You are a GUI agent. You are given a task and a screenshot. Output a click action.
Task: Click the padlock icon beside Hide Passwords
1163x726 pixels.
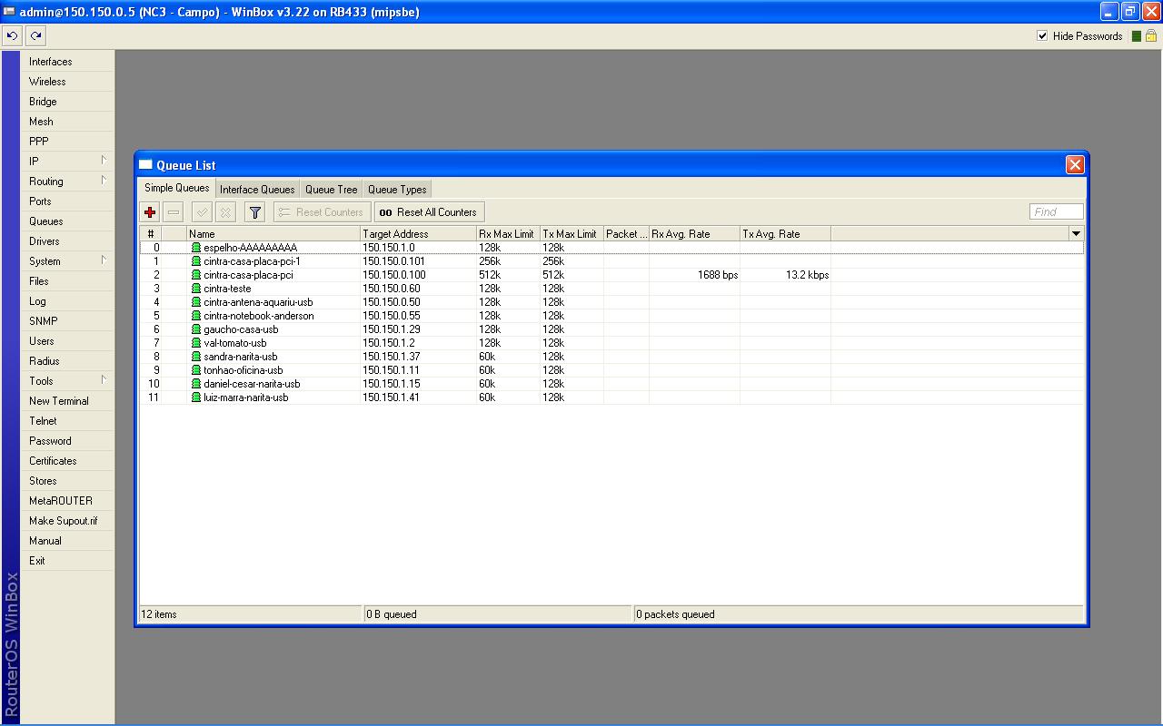coord(1151,36)
